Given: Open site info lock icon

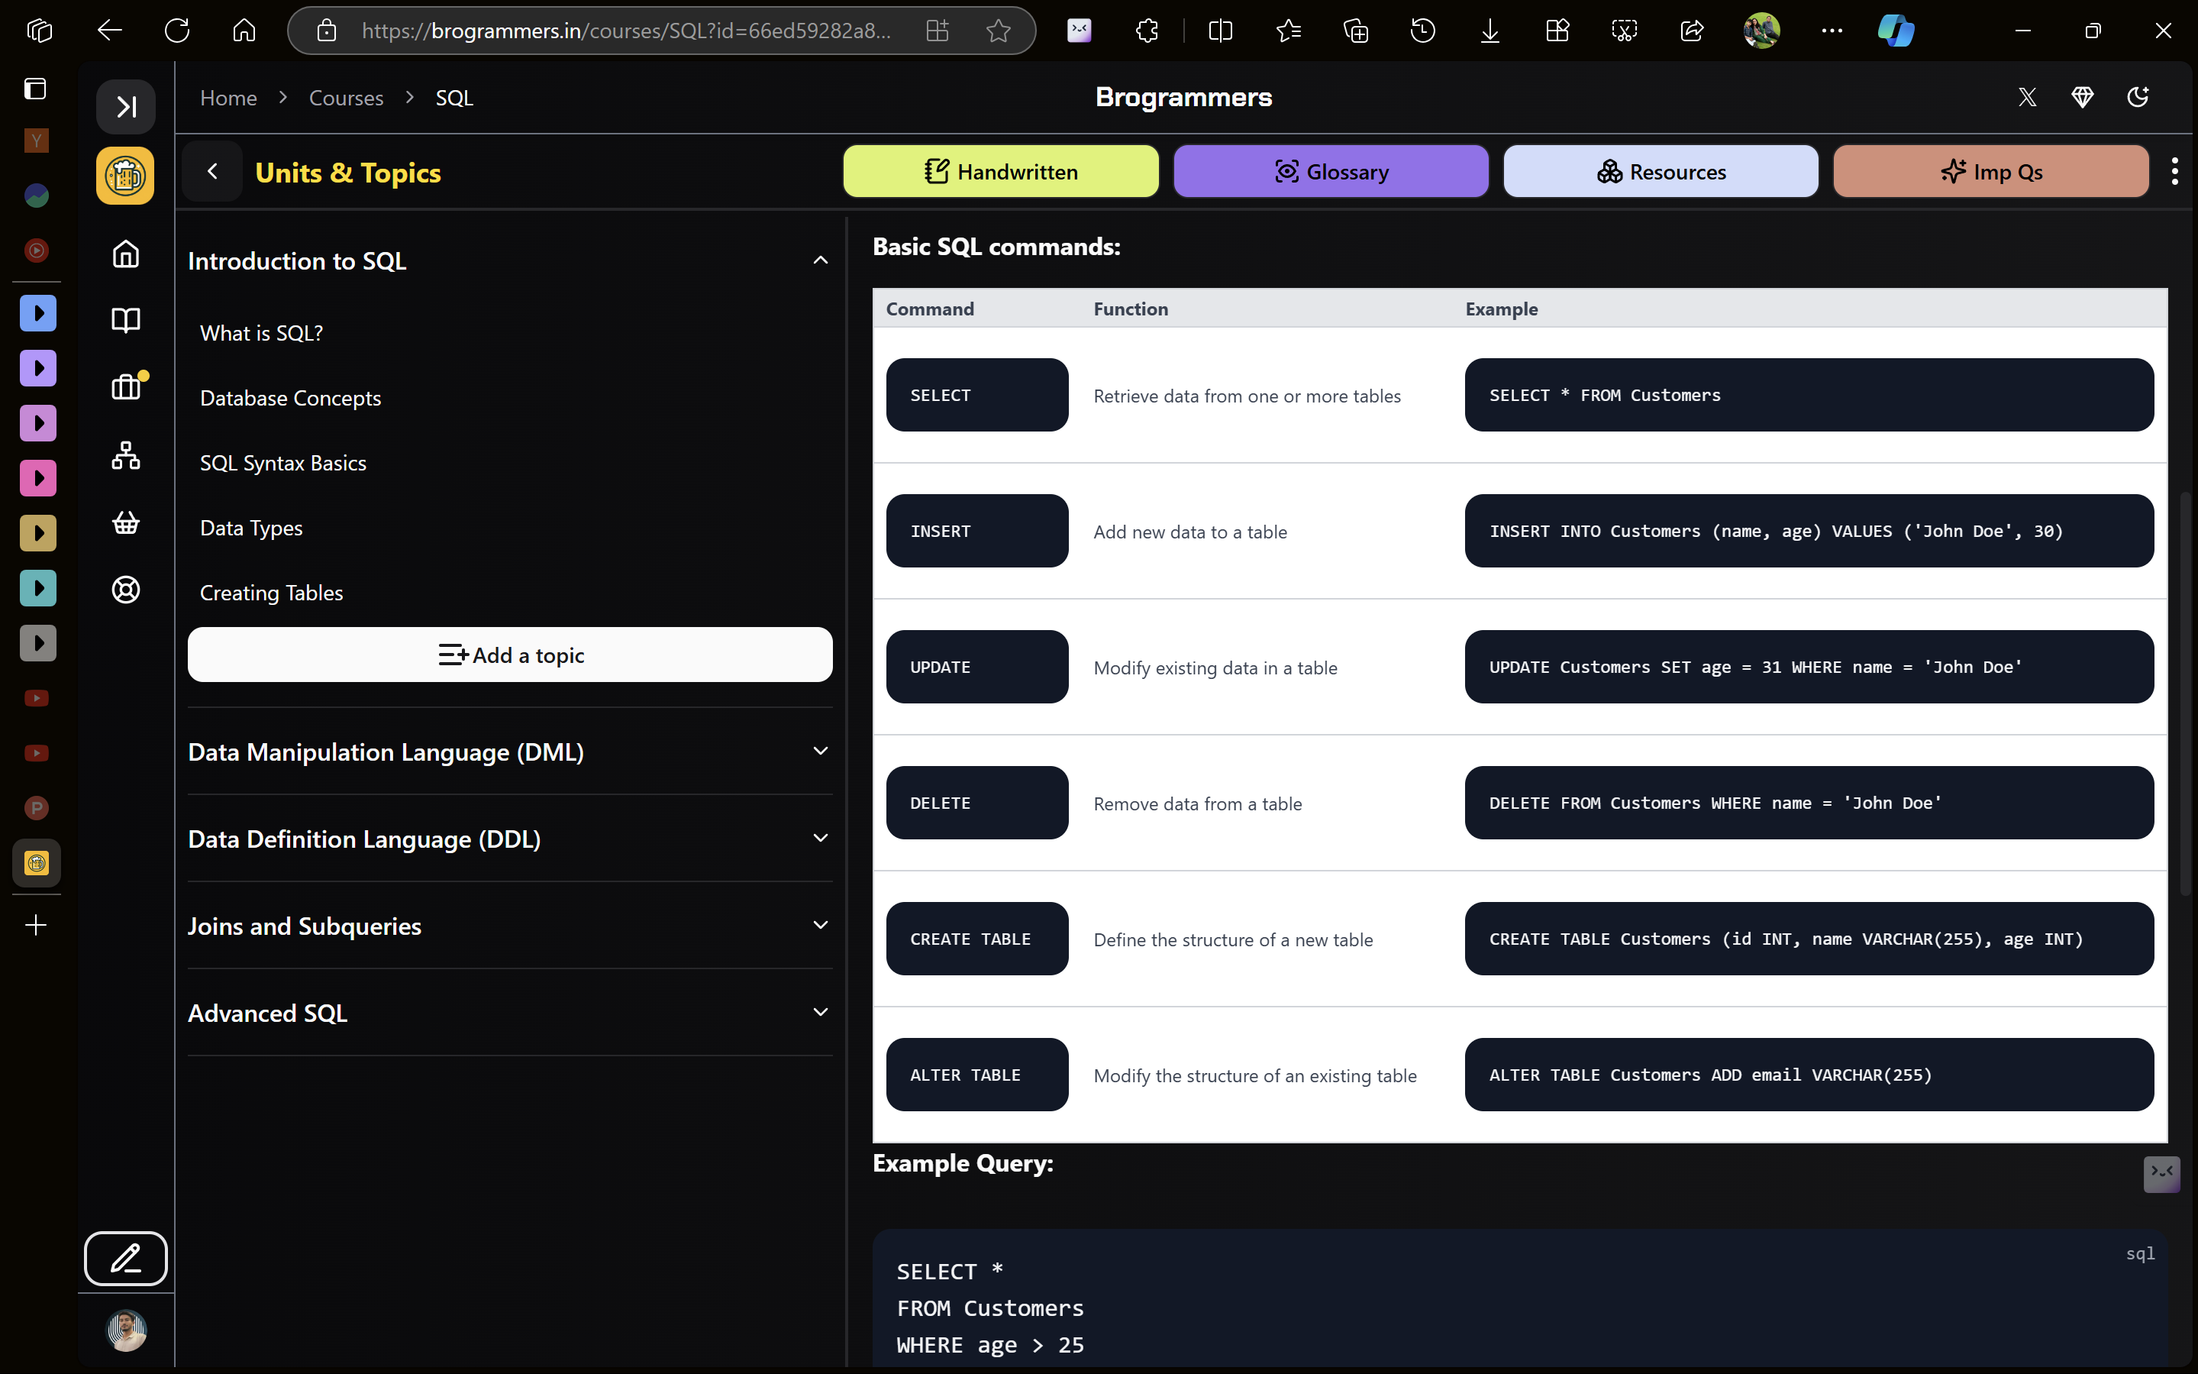Looking at the screenshot, I should [326, 31].
